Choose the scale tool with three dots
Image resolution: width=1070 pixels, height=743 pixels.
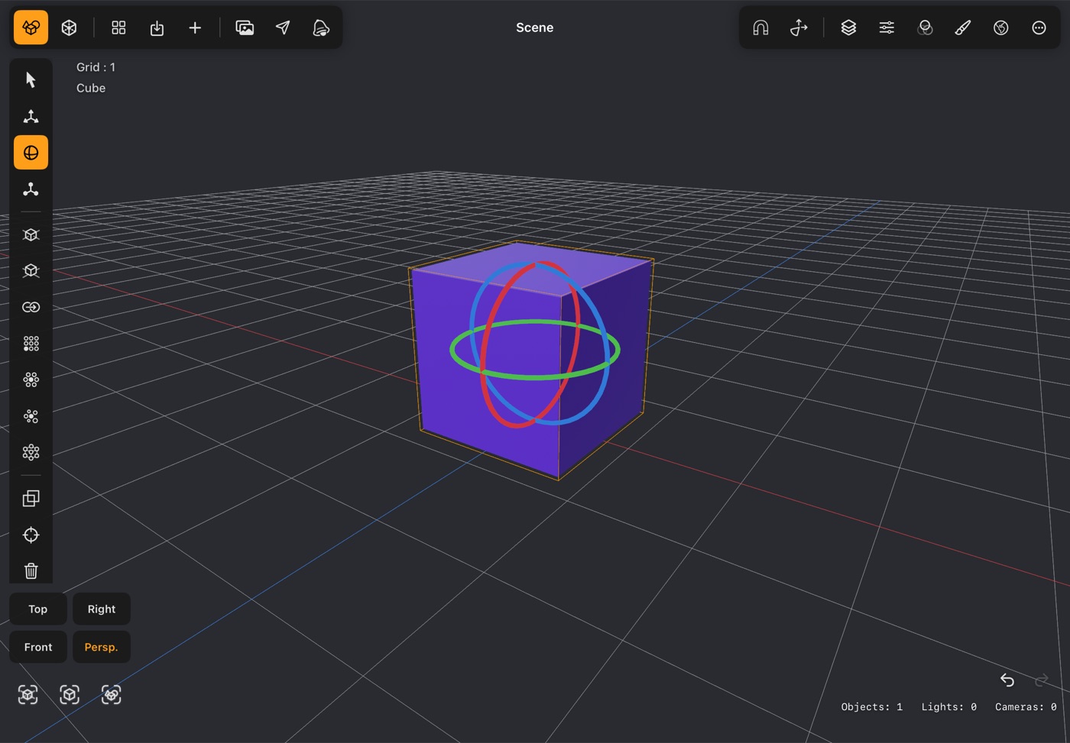tap(31, 189)
